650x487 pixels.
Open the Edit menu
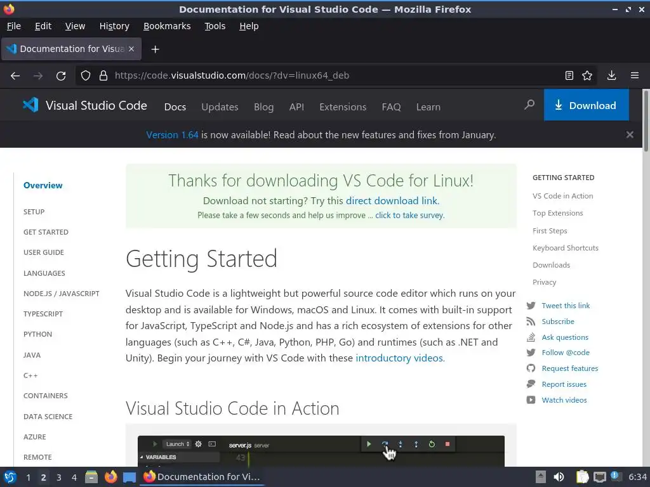point(43,26)
